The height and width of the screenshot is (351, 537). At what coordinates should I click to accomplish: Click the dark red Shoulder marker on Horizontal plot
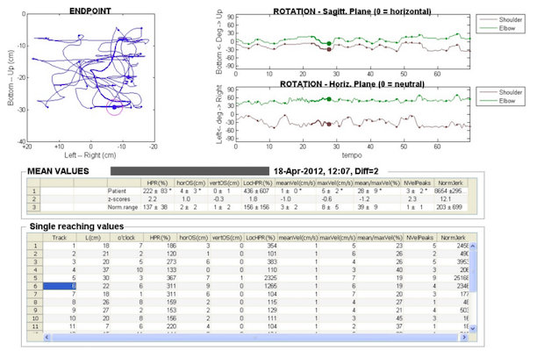pyautogui.click(x=329, y=124)
